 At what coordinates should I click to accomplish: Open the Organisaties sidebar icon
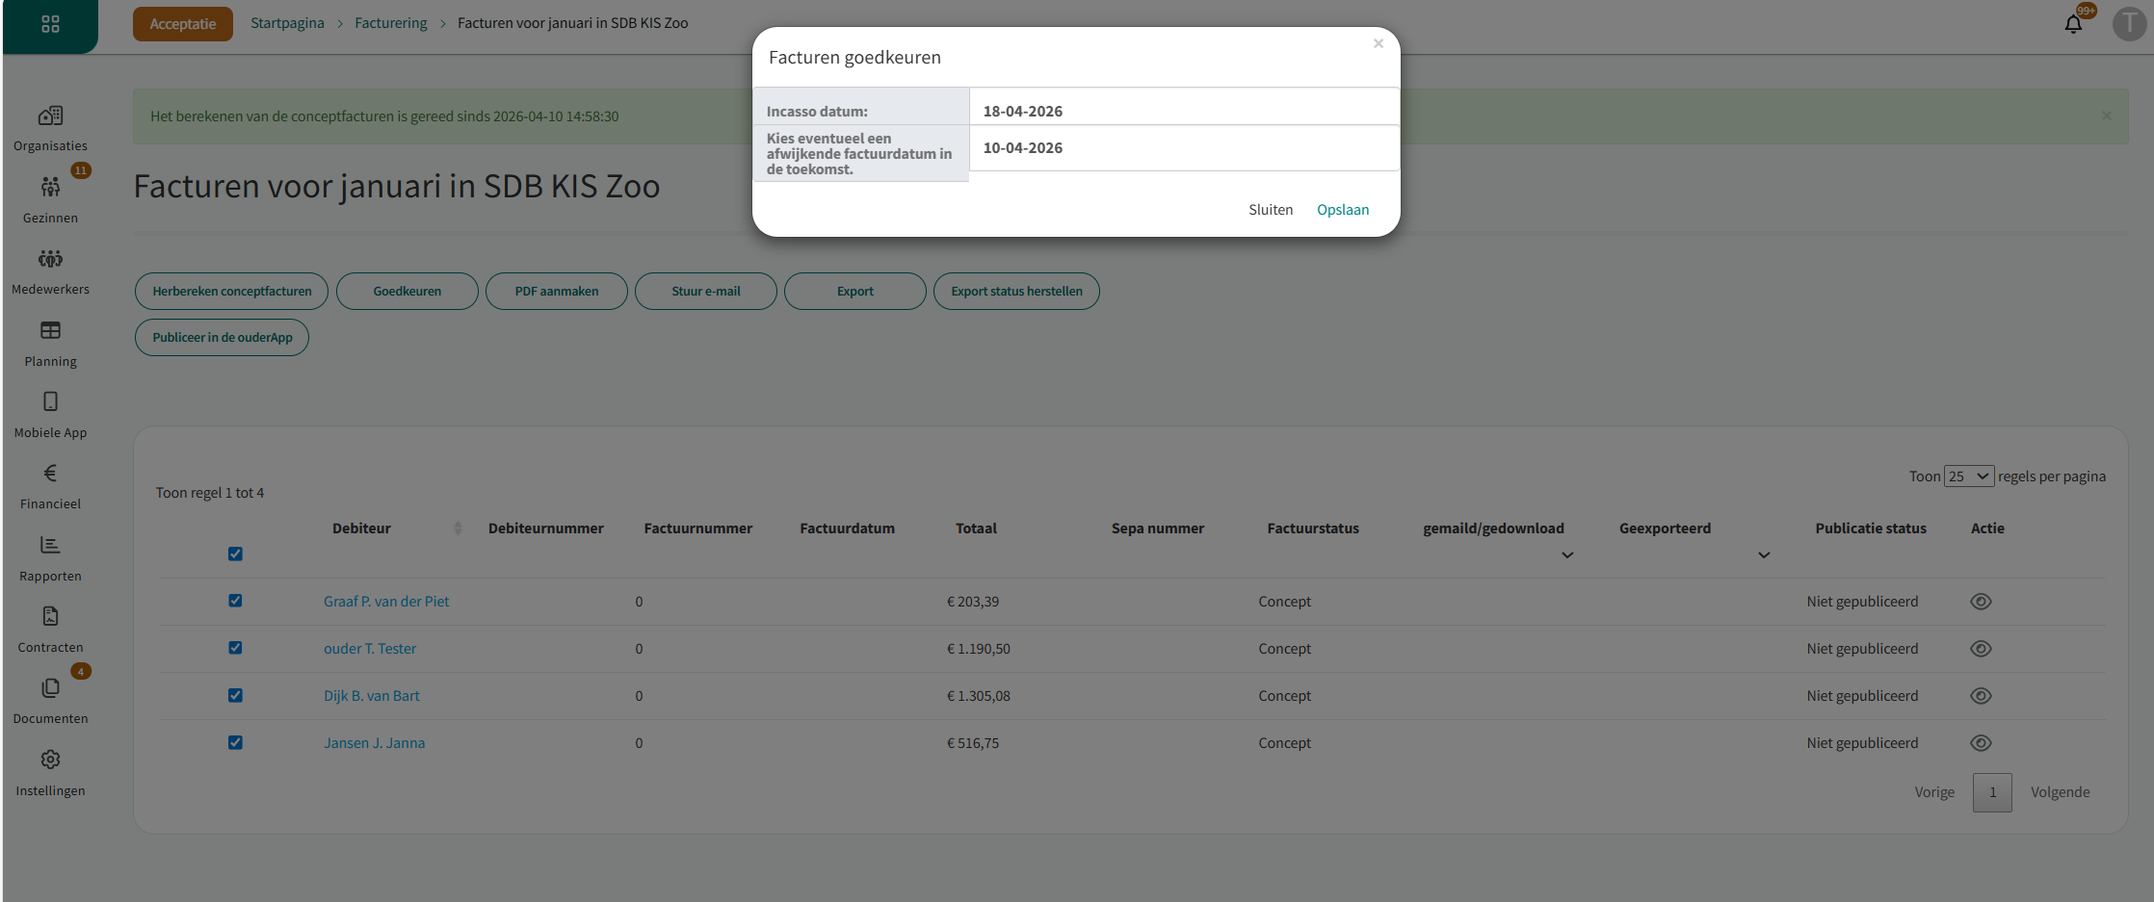click(50, 116)
